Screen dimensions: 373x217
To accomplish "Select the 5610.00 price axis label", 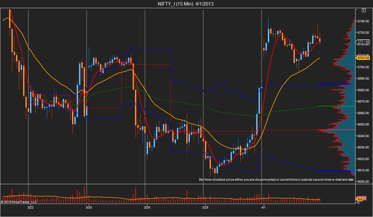I will click(x=364, y=170).
